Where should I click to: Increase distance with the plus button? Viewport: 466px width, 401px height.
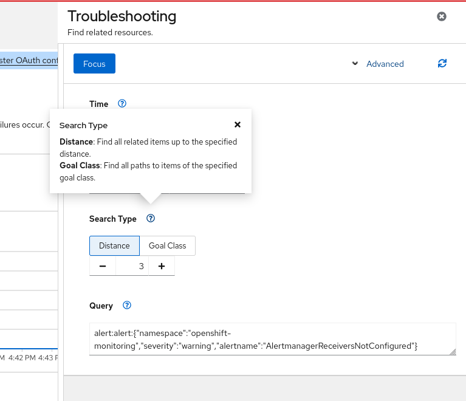[x=162, y=266]
